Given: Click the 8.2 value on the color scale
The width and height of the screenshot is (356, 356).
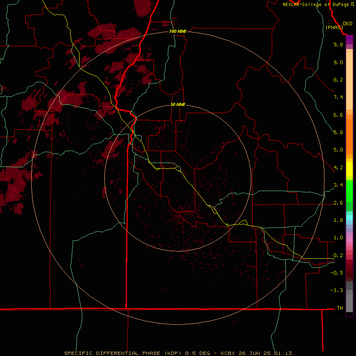Looking at the screenshot, I should (x=338, y=80).
